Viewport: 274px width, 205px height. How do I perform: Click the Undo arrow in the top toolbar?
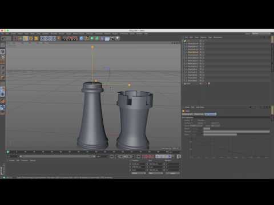[x=3, y=39]
